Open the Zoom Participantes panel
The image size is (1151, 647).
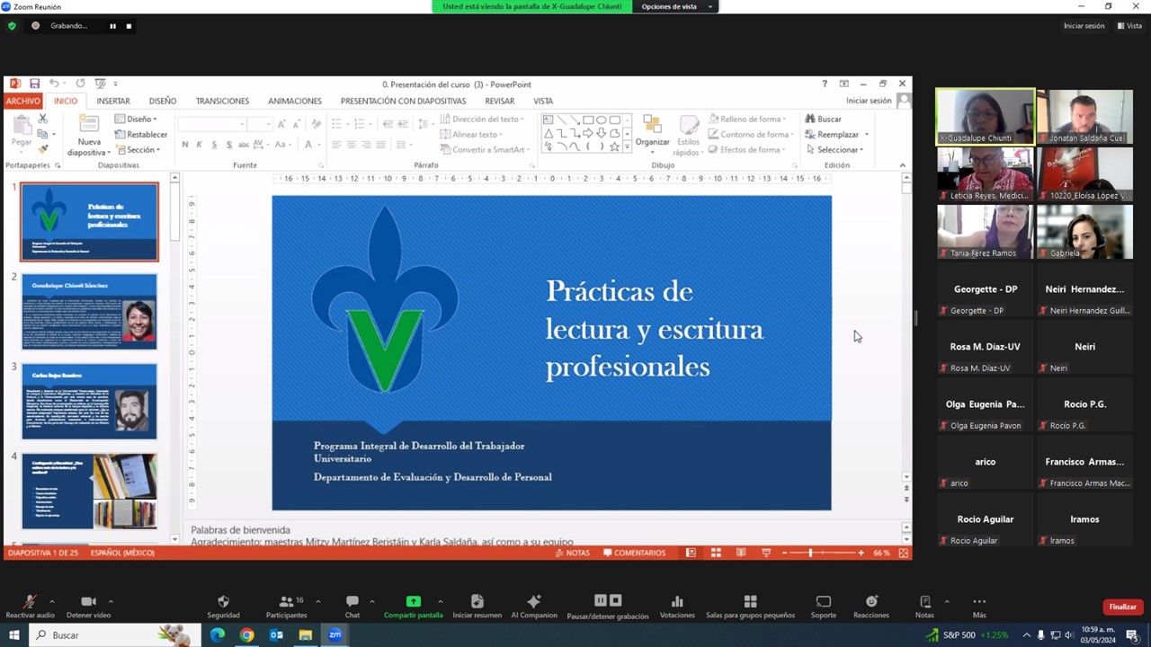pyautogui.click(x=286, y=602)
